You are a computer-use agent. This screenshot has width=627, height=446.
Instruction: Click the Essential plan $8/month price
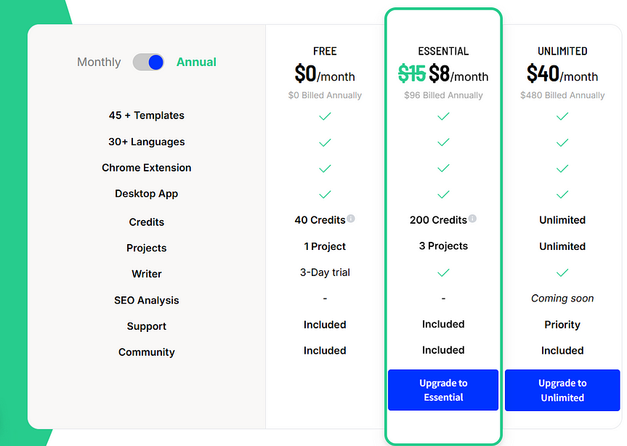(x=458, y=75)
